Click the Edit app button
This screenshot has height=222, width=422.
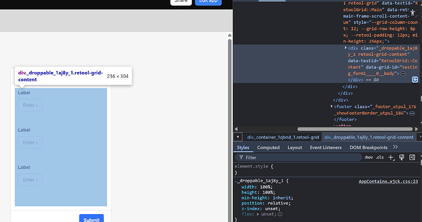[209, 2]
